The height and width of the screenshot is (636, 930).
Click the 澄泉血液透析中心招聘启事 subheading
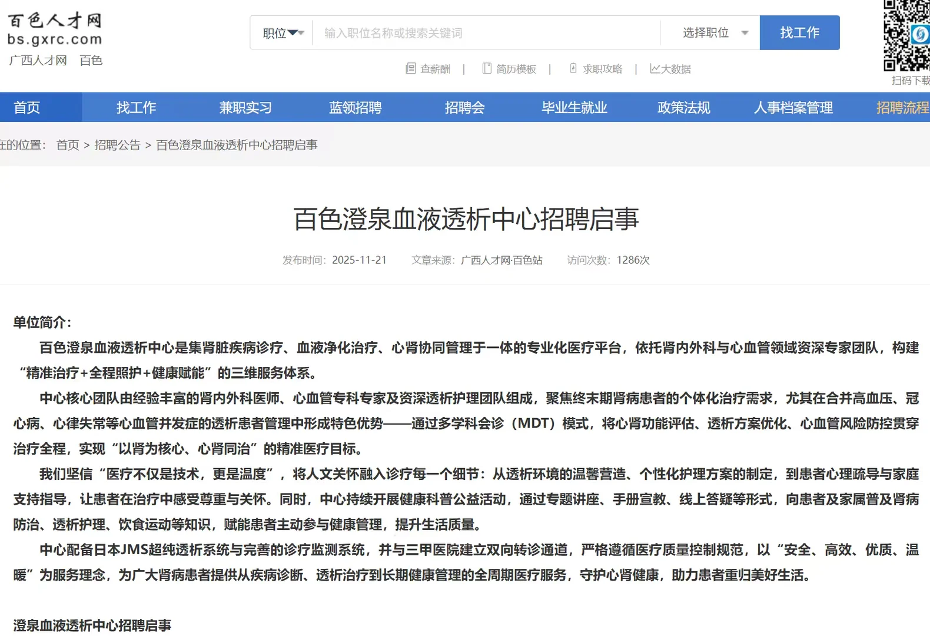pyautogui.click(x=92, y=625)
